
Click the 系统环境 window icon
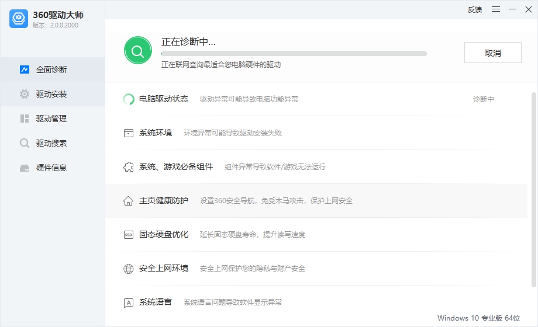(129, 133)
